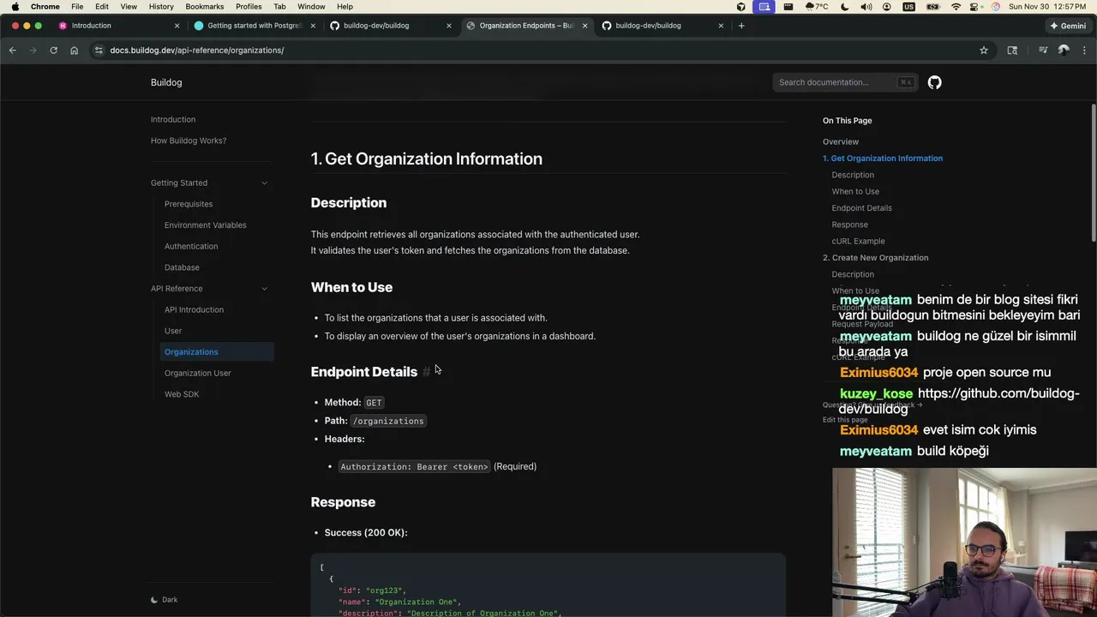This screenshot has height=617, width=1097.
Task: Collapse the Getting Started section
Action: pyautogui.click(x=264, y=183)
